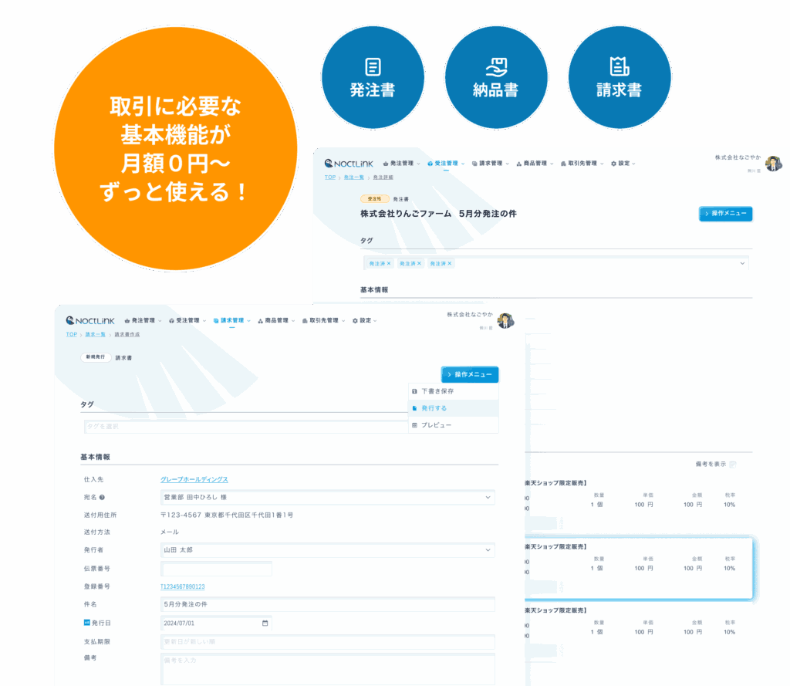The image size is (790, 686).
Task: Select 発行する from the operation menu
Action: tap(434, 408)
